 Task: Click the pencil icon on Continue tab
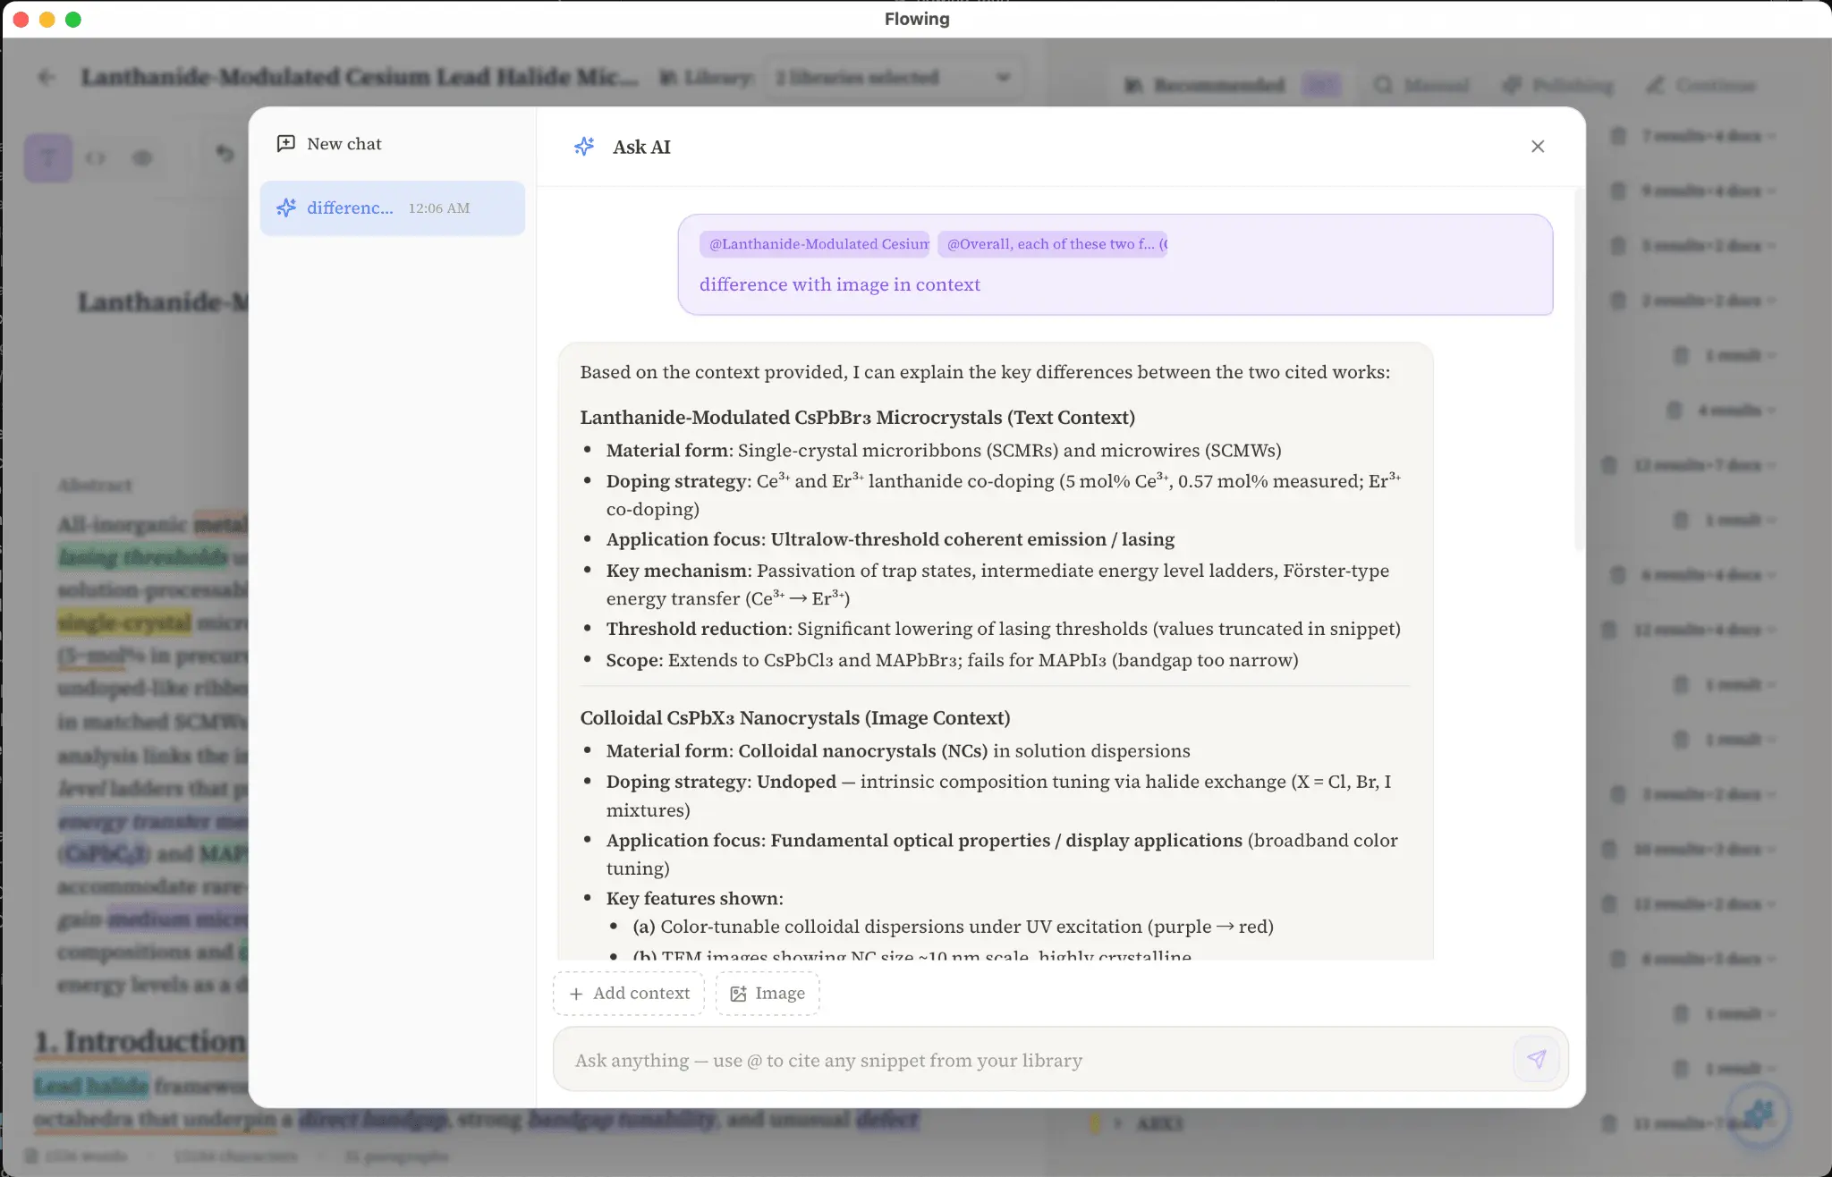pyautogui.click(x=1656, y=86)
